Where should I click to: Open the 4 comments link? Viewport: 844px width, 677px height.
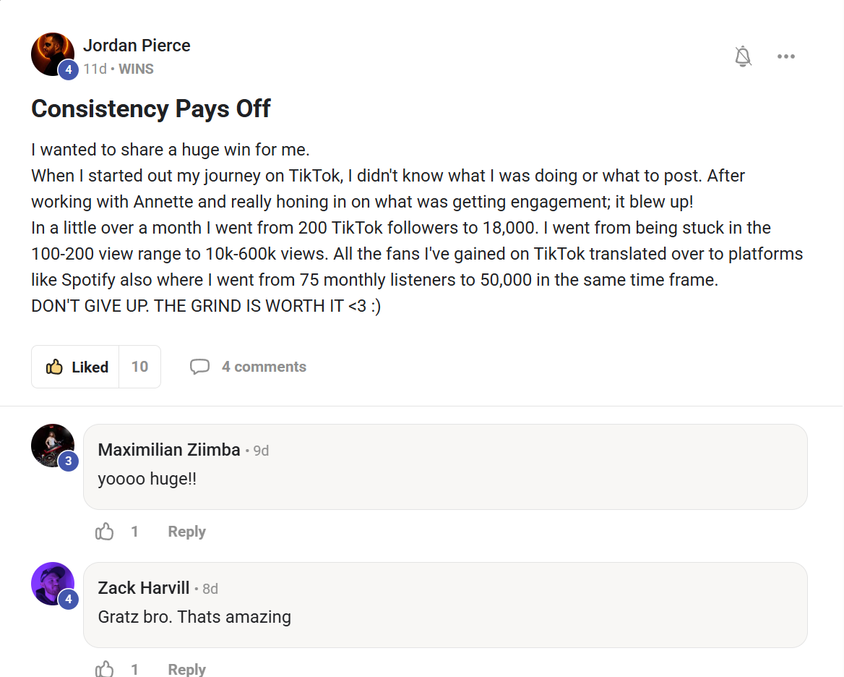(x=264, y=367)
